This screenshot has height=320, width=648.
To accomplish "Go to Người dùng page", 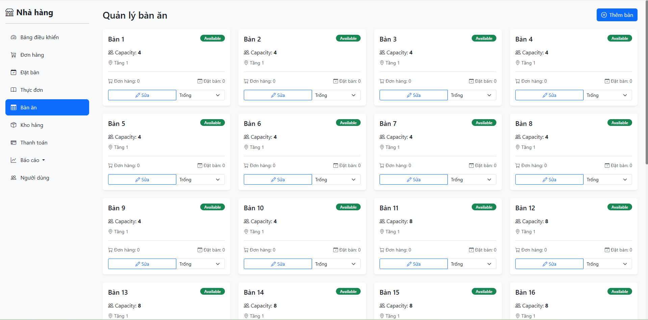I will [47, 178].
